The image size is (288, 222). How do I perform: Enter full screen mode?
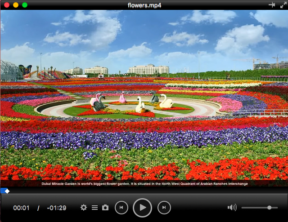pyautogui.click(x=283, y=4)
